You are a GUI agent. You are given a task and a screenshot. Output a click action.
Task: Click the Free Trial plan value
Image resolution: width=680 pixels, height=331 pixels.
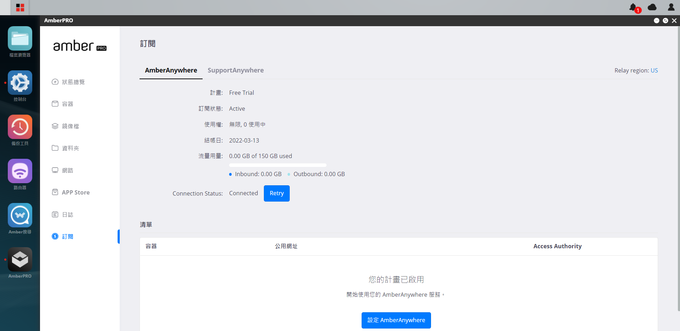point(242,93)
